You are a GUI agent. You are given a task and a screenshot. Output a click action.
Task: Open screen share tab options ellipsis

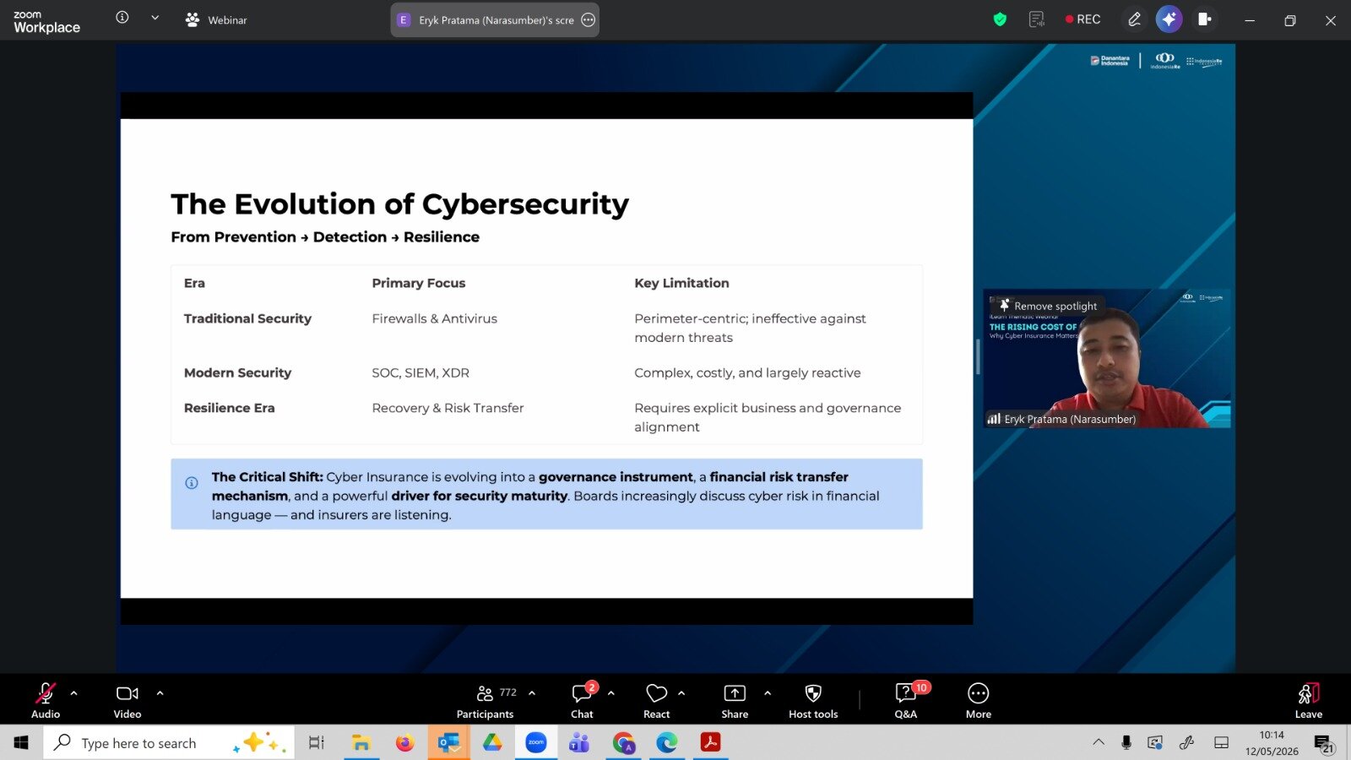tap(589, 20)
